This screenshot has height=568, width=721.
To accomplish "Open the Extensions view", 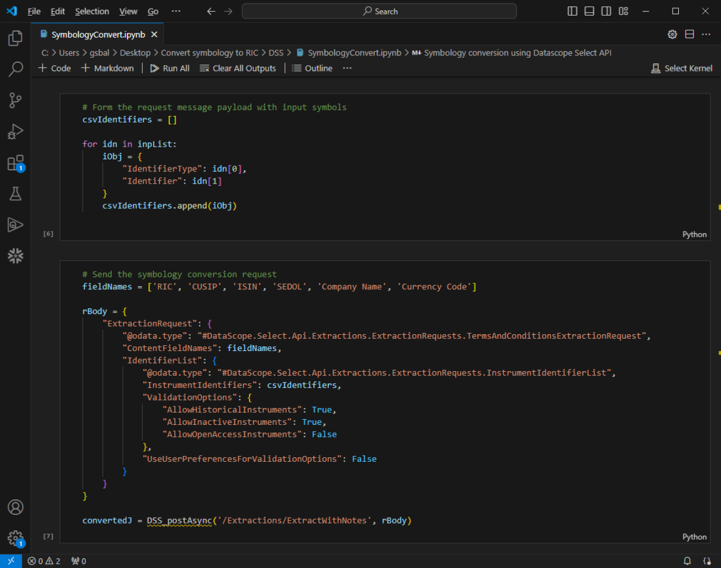I will (16, 163).
